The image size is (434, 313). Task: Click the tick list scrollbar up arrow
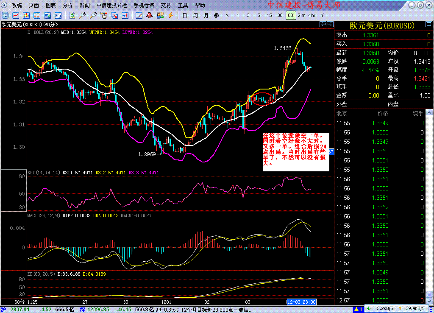429,113
